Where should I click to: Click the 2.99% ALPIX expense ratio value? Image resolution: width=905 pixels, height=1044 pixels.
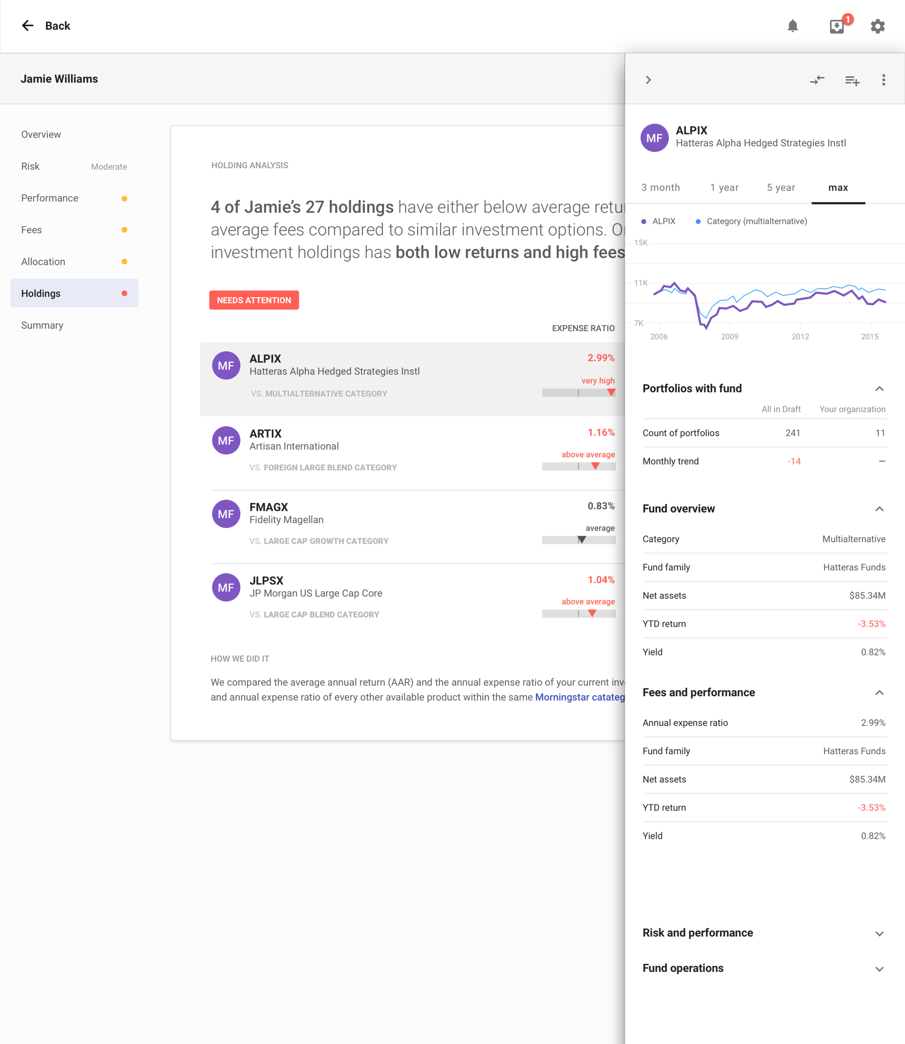[x=601, y=358]
